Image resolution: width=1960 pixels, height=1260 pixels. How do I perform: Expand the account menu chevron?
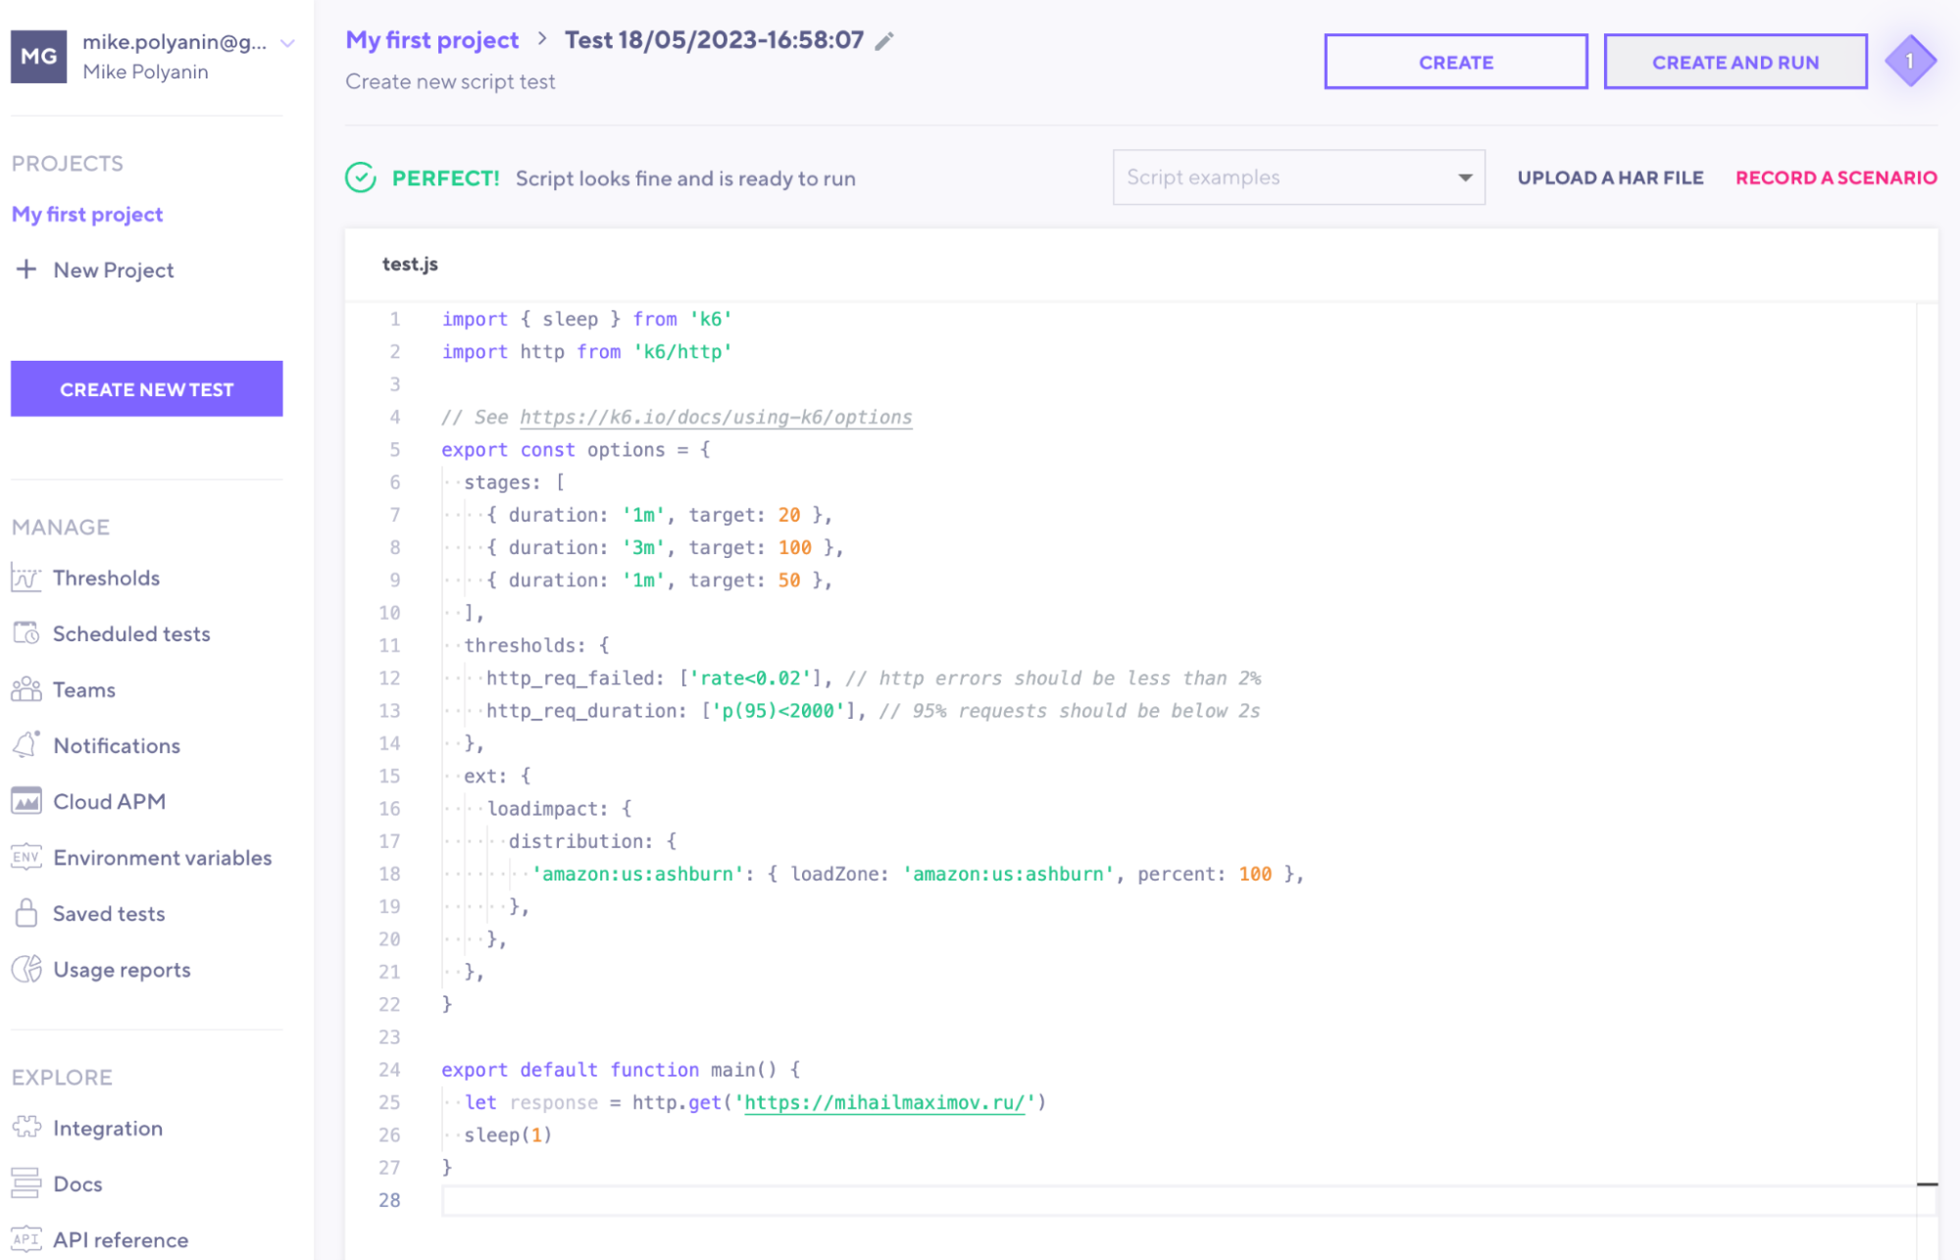click(x=287, y=43)
